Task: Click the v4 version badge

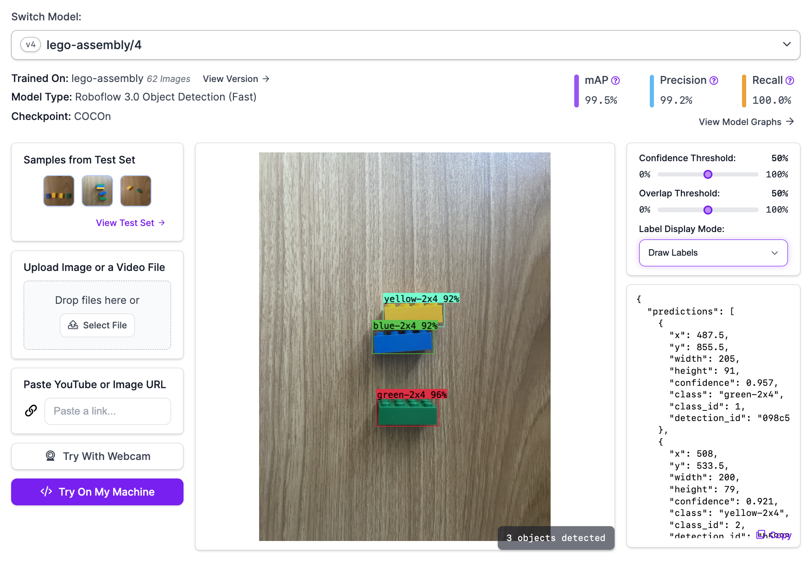Action: 30,44
